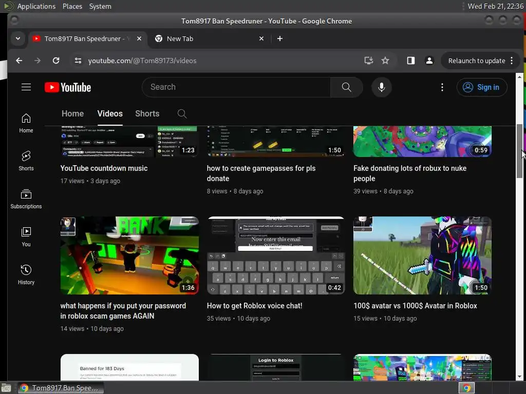The height and width of the screenshot is (394, 526).
Task: Play the Banned for 183 Days thumbnail
Action: [129, 367]
